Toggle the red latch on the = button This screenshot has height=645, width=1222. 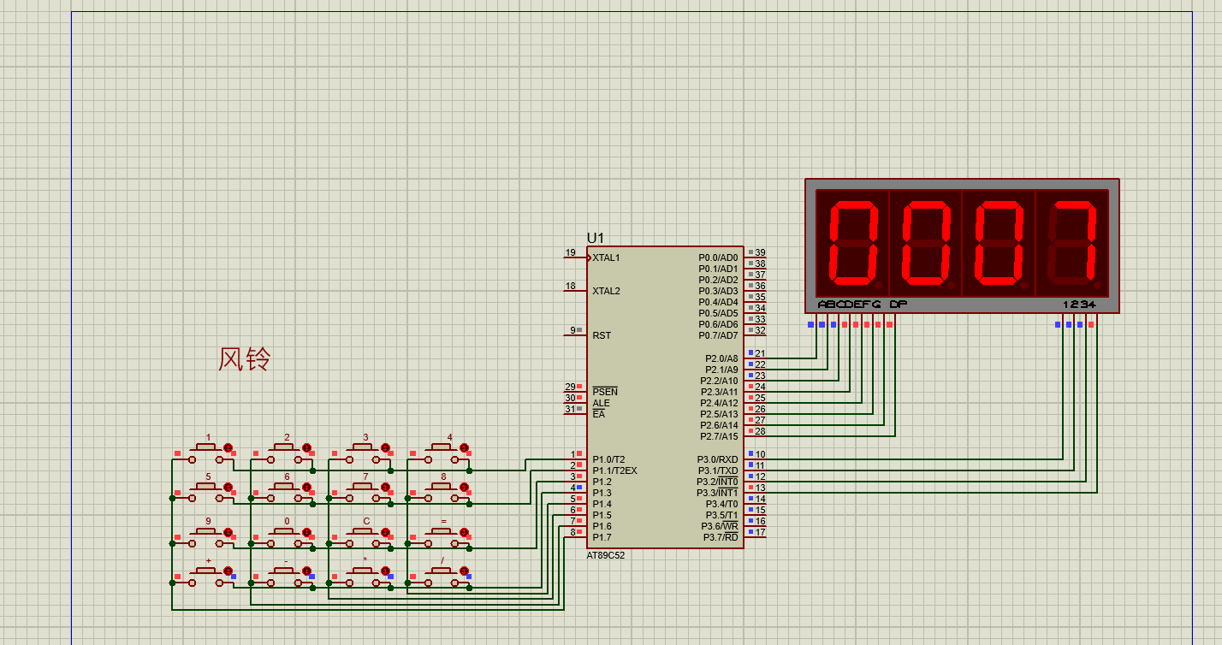click(x=465, y=531)
